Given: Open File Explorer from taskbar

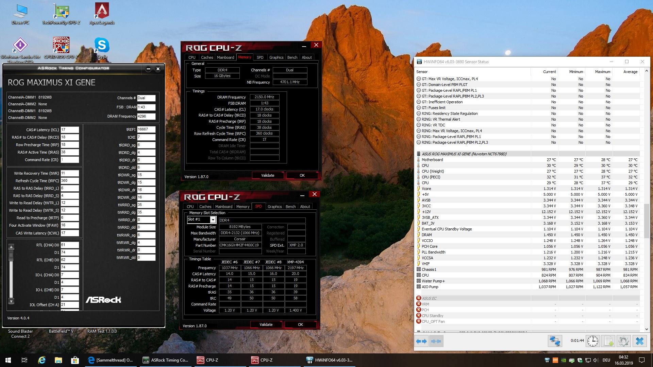Looking at the screenshot, I should point(58,360).
